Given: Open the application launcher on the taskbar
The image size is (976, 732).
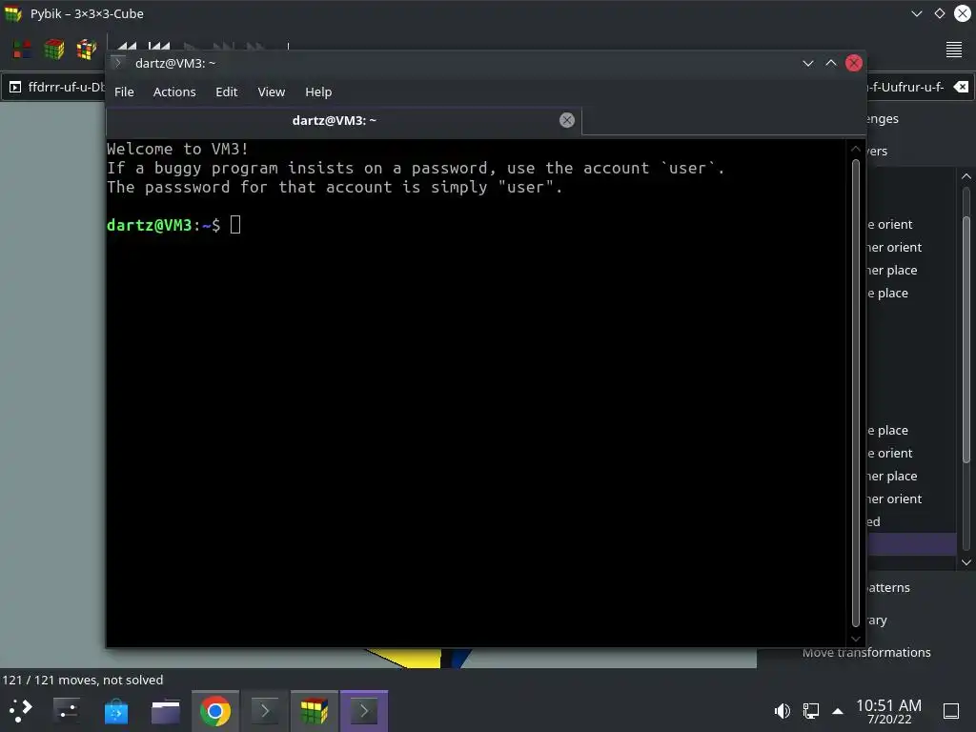Looking at the screenshot, I should pyautogui.click(x=20, y=711).
